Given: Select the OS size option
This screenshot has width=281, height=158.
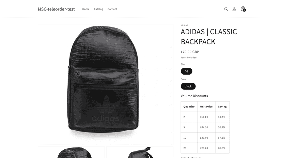Looking at the screenshot, I should click(186, 71).
